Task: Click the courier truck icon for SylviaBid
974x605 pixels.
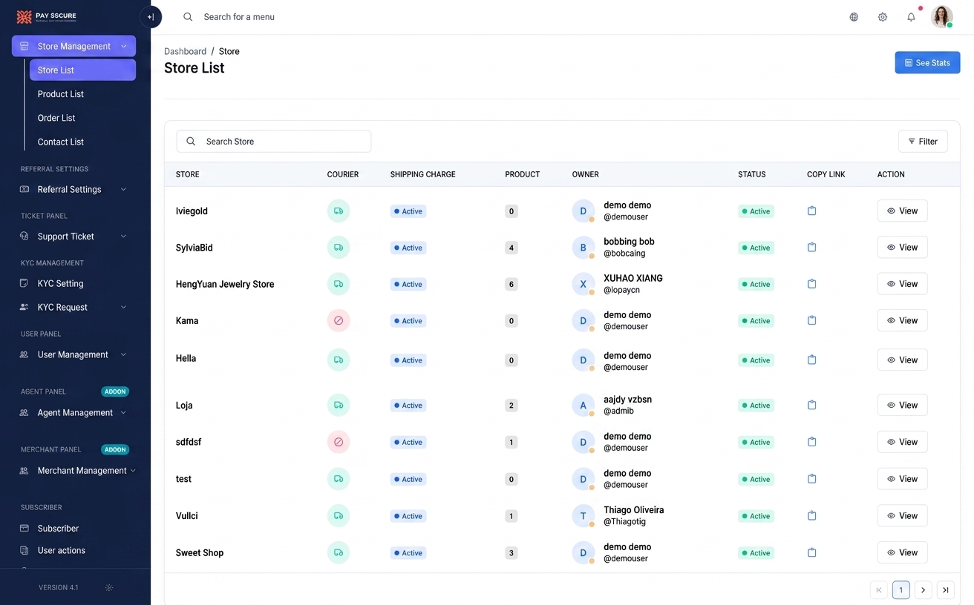Action: [x=339, y=248]
